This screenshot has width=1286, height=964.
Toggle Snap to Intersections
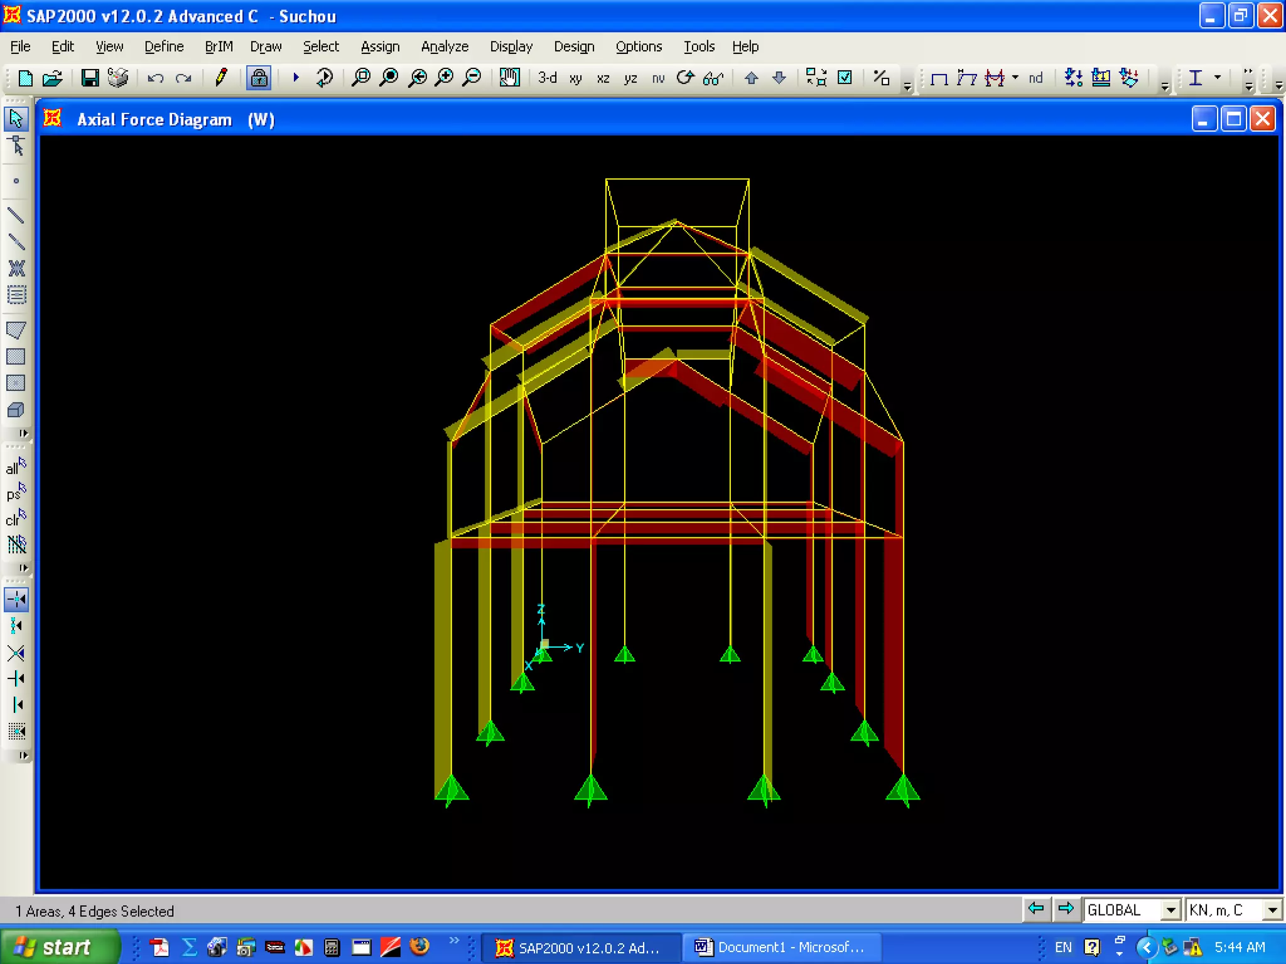pos(16,653)
